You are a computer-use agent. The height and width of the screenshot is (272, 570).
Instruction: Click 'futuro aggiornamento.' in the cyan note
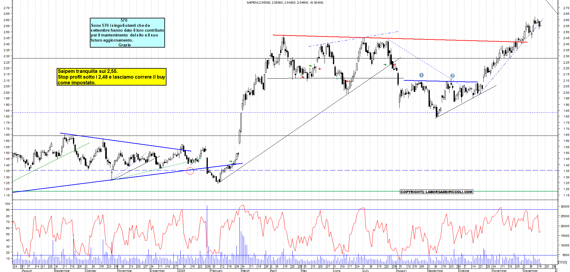tap(112, 40)
